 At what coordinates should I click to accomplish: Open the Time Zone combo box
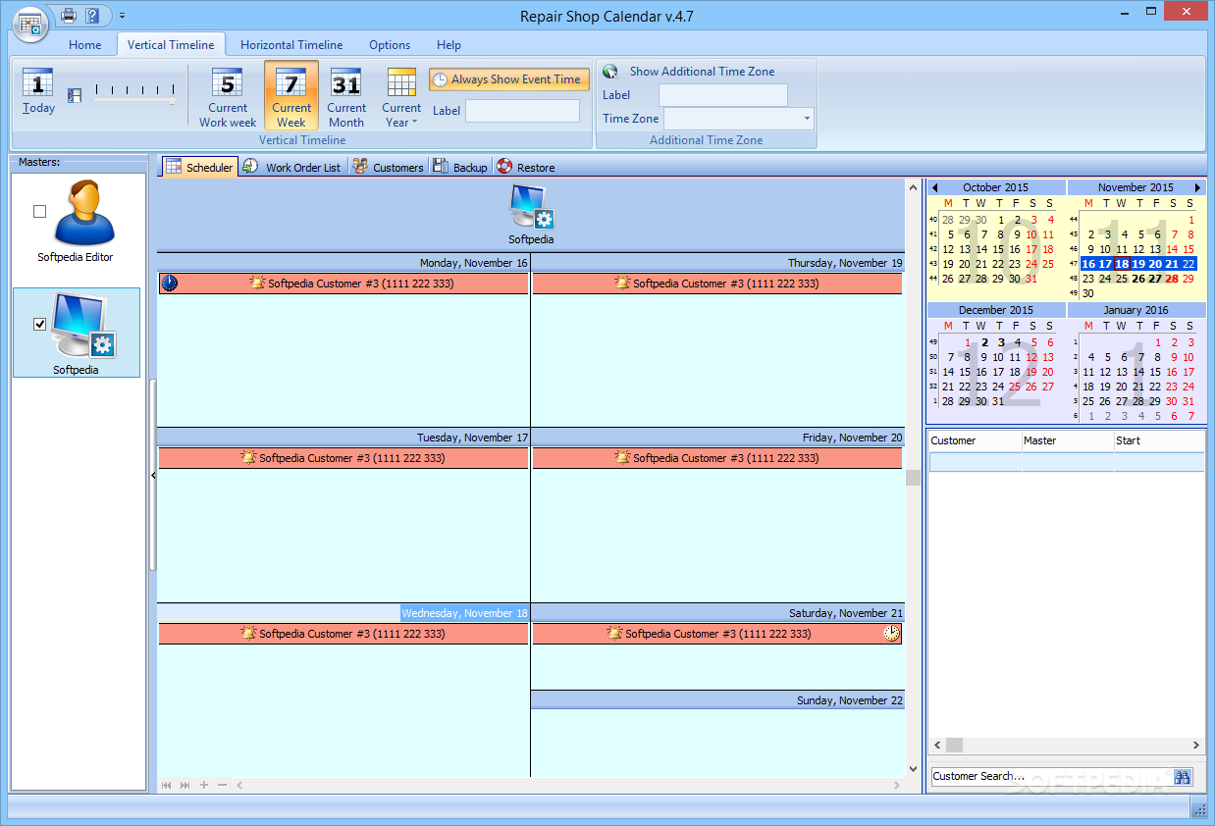pos(739,119)
